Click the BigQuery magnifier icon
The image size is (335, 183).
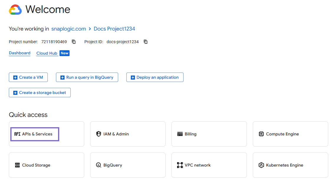99,165
